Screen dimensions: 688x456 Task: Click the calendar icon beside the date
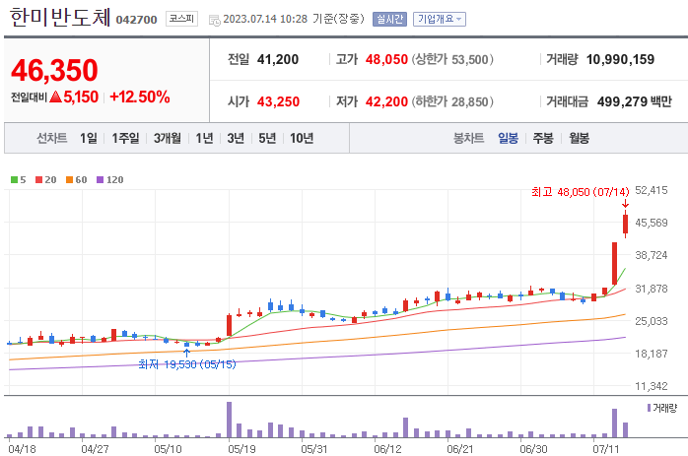point(215,20)
